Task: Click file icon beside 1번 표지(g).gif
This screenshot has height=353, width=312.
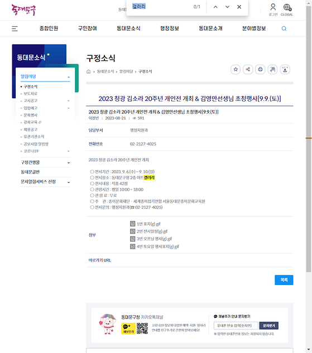Action: click(133, 224)
